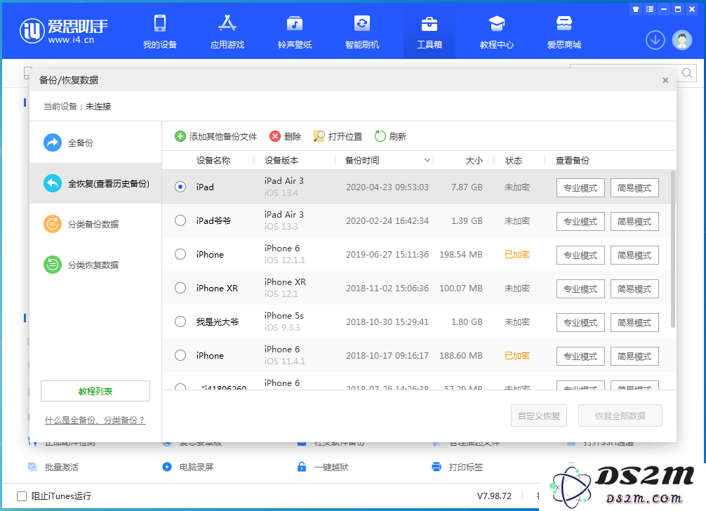Click the 刷新 refresh toolbar button
The image size is (706, 511).
390,136
